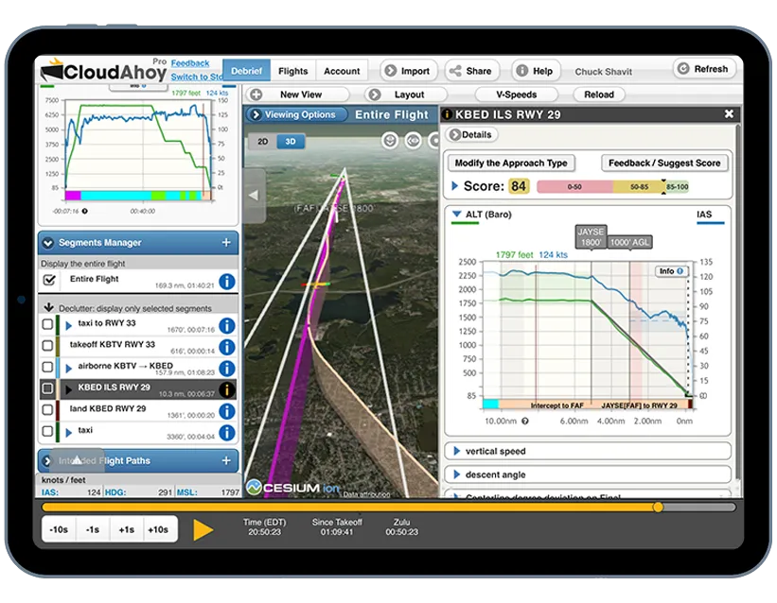Click Feedback / Suggest Score button
This screenshot has height=603, width=777.
[664, 163]
